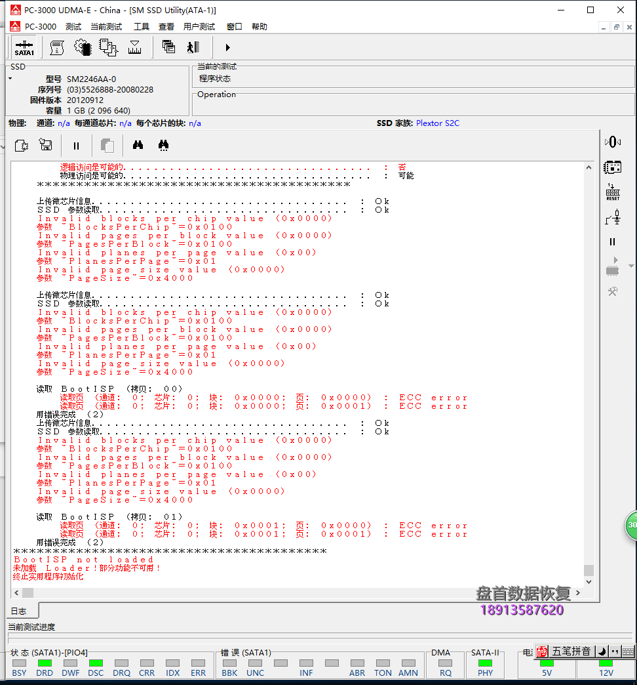Click the chip copy flowchart icon
Image resolution: width=637 pixels, height=685 pixels.
pyautogui.click(x=108, y=47)
